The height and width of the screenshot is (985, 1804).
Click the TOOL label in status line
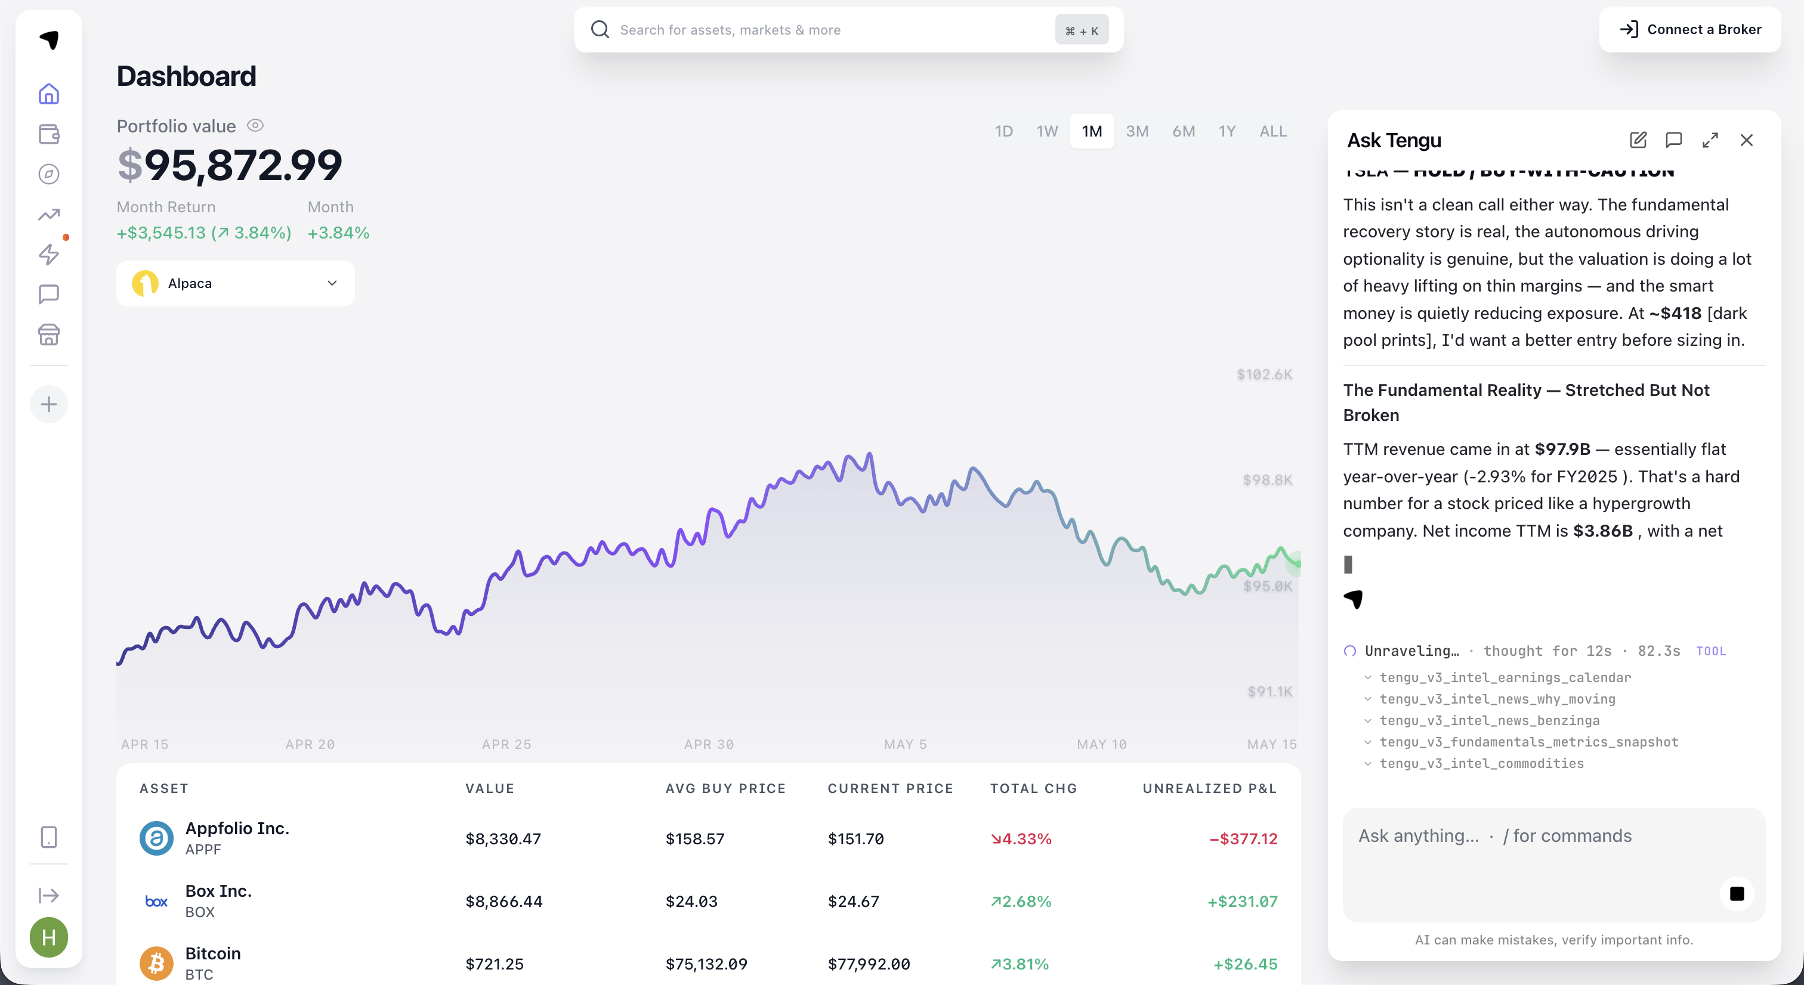(1711, 651)
